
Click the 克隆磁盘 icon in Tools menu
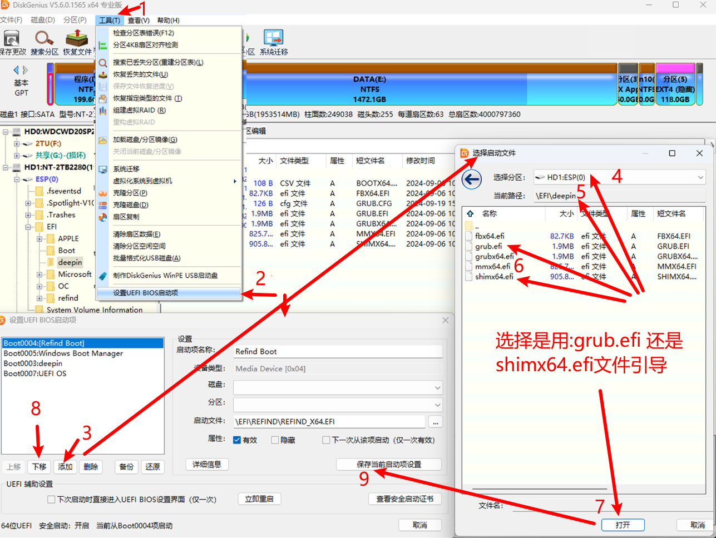(103, 205)
